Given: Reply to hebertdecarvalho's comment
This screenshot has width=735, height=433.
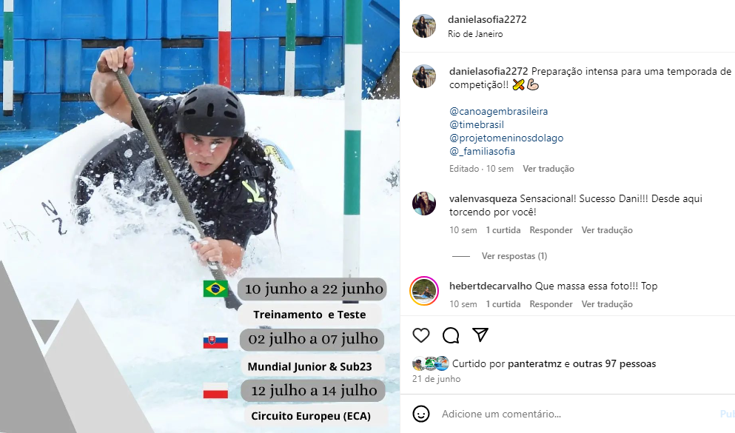Looking at the screenshot, I should click(551, 304).
